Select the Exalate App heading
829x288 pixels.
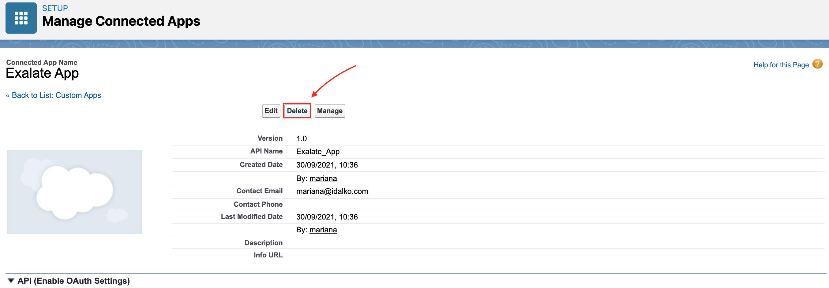[43, 73]
